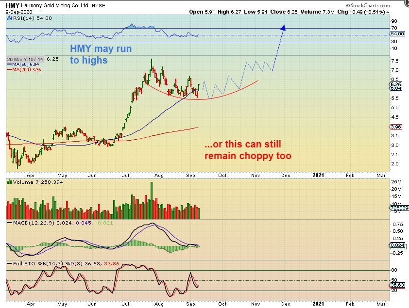Click the Open 5.91 value
This screenshot has height=308, width=409.
pos(202,12)
